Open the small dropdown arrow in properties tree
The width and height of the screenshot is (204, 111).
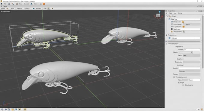click(x=184, y=32)
